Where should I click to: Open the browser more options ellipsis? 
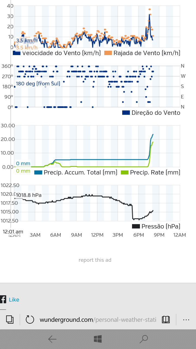click(186, 319)
